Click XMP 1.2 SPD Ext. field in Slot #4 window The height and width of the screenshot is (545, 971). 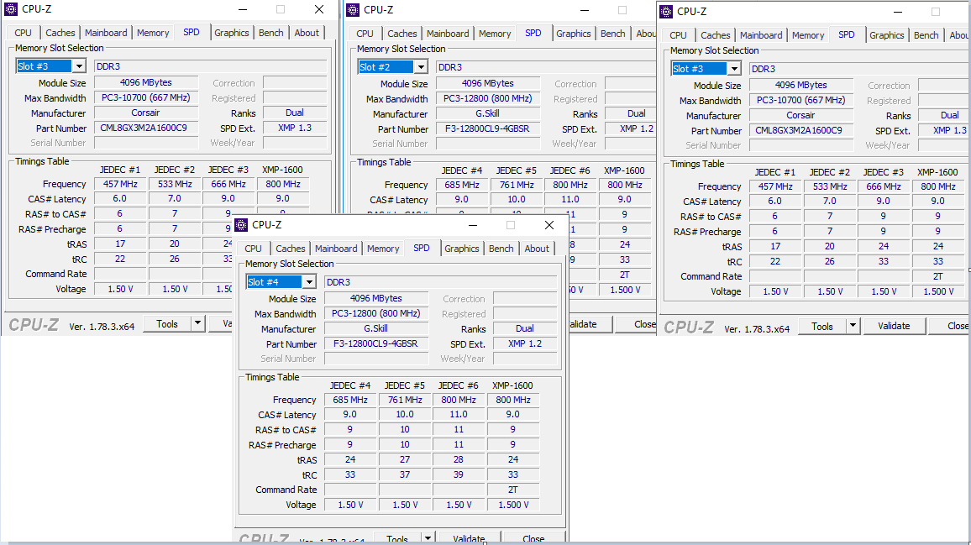pos(525,343)
